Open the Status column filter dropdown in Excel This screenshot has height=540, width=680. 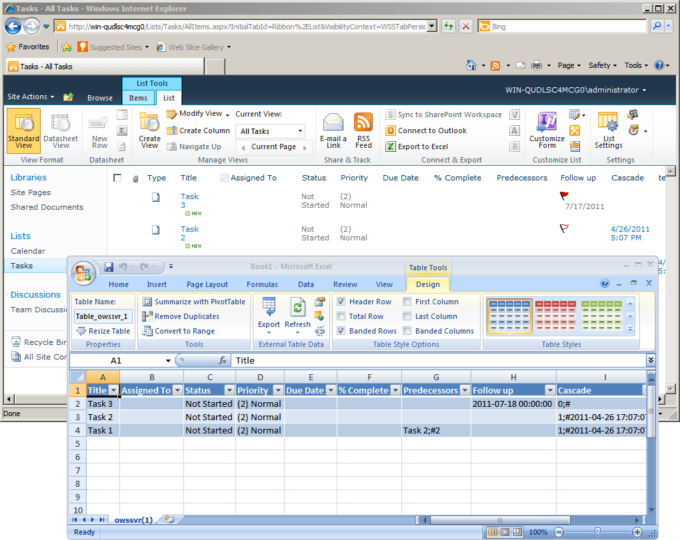(x=230, y=390)
